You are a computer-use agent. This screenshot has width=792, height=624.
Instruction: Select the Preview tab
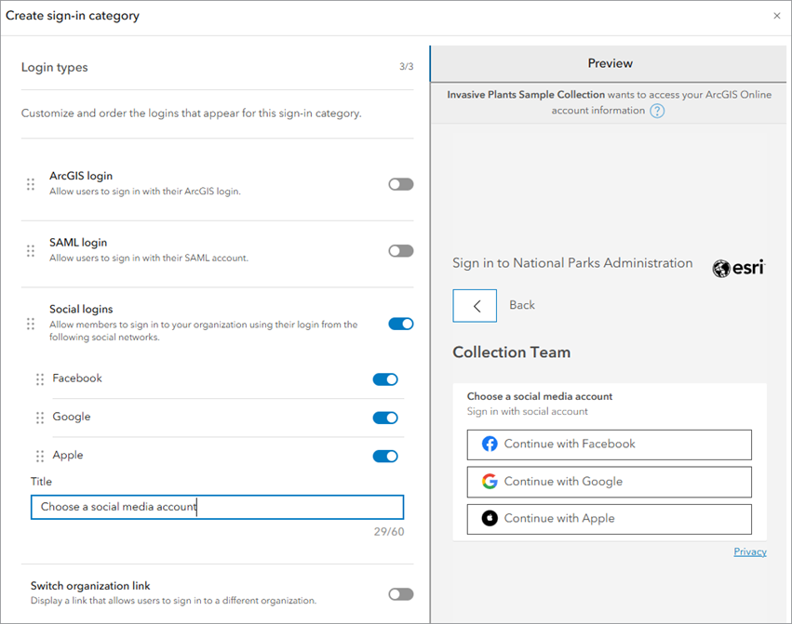[610, 63]
